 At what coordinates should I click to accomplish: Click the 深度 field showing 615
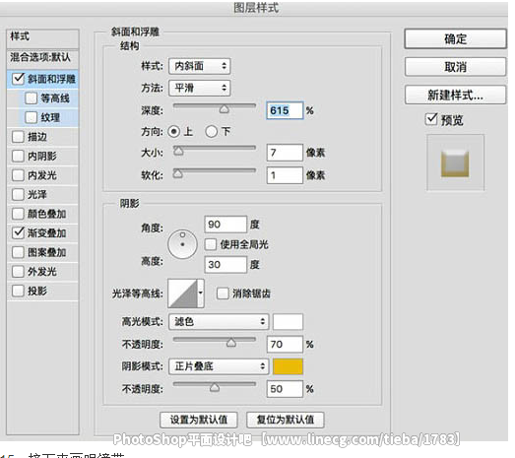pos(285,110)
